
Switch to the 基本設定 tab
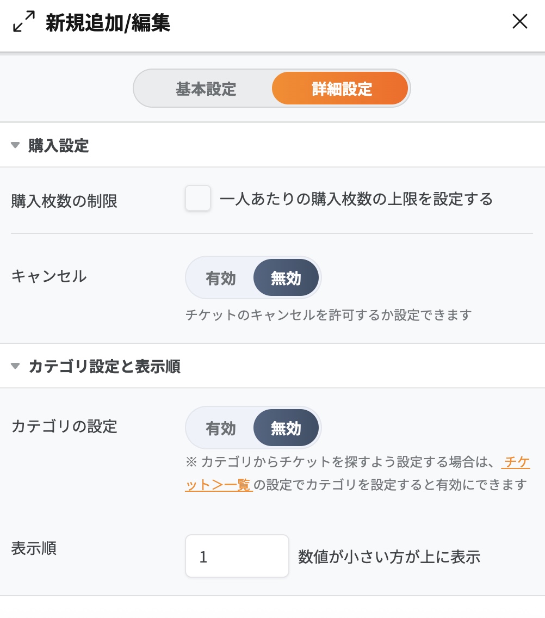(206, 89)
